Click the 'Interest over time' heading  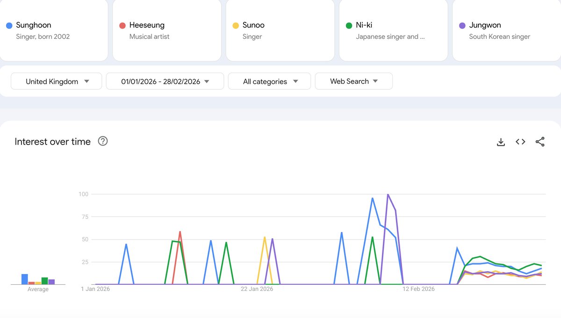point(53,142)
